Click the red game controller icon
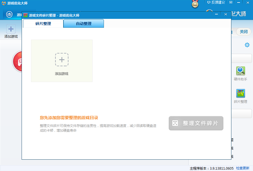Screen dimensions: 253x171 17,62
